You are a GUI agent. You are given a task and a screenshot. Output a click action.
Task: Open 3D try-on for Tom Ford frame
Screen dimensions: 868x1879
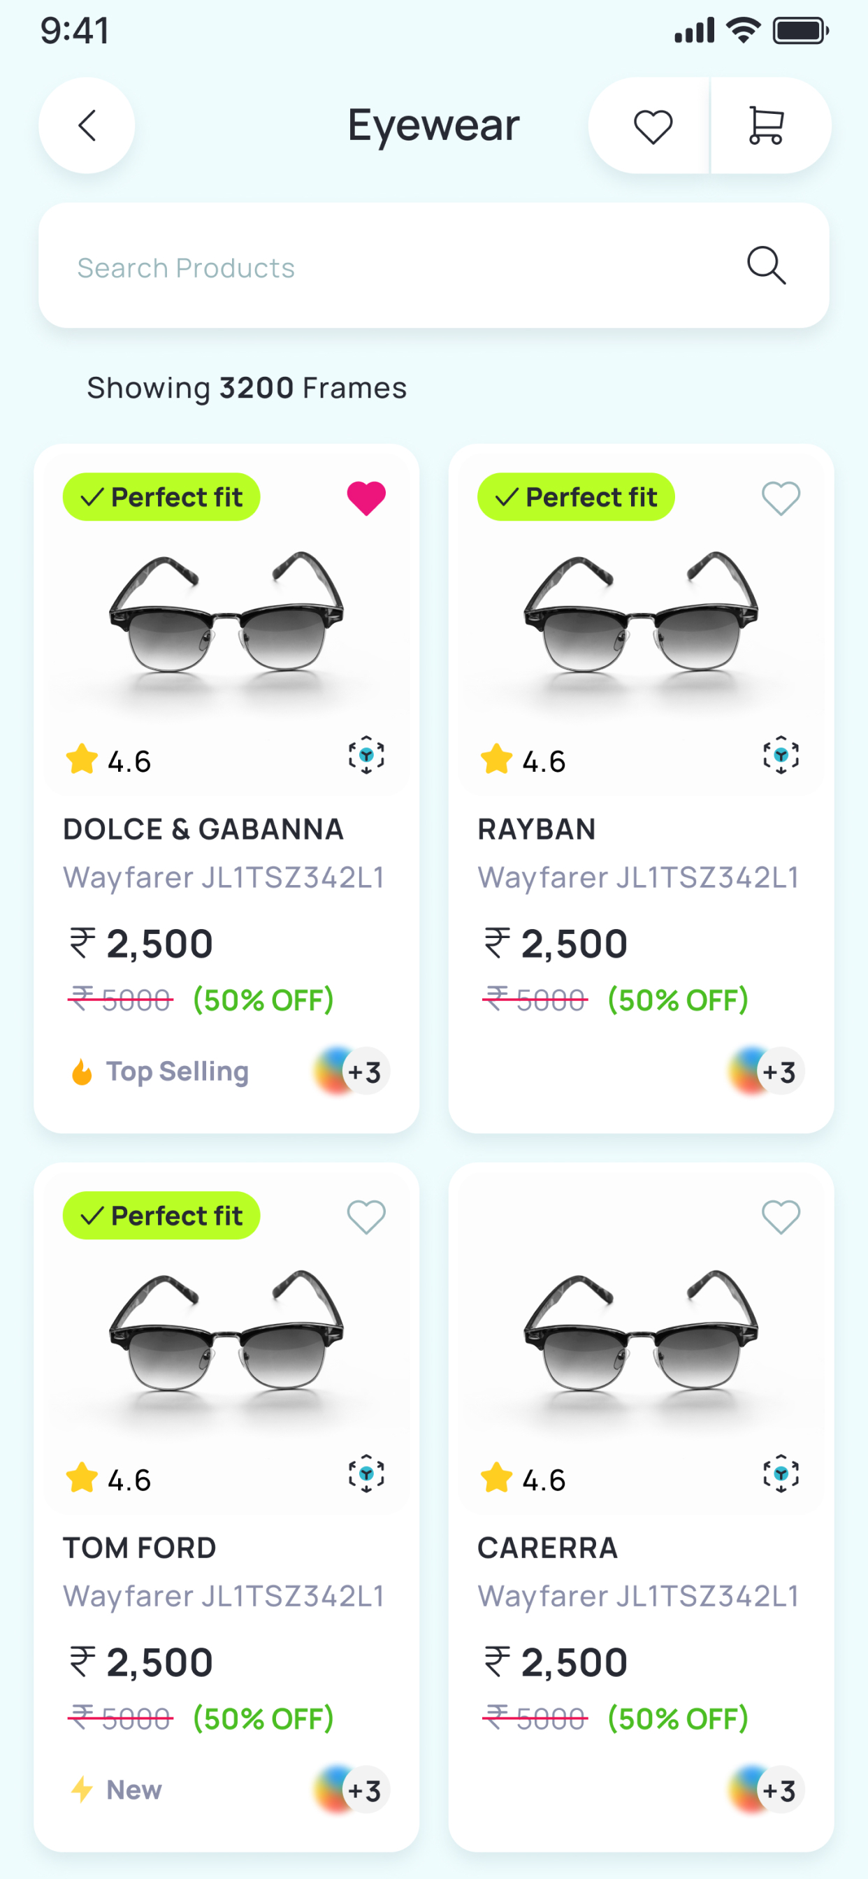pyautogui.click(x=366, y=1474)
